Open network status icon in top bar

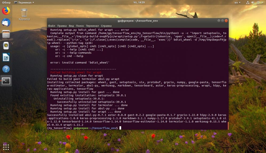(248, 2)
